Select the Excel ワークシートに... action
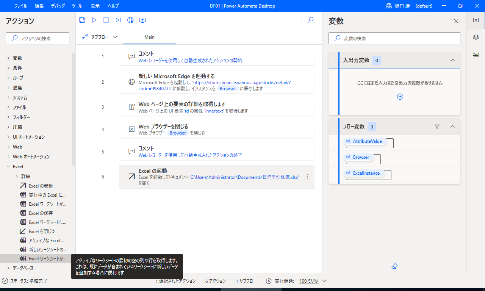This screenshot has height=291, width=485. click(44, 222)
